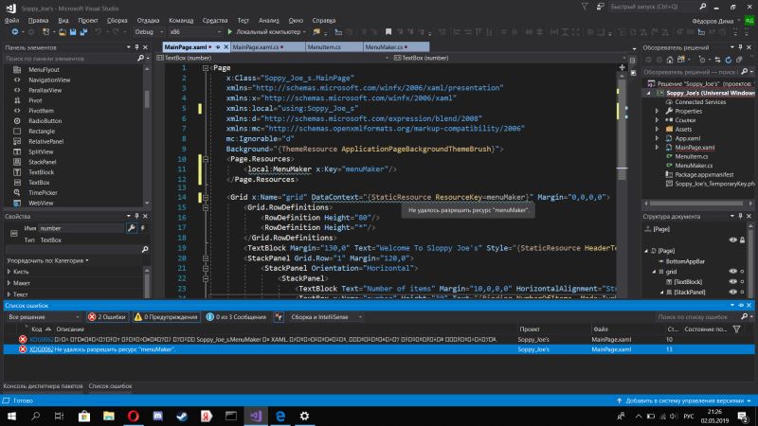Click the Collapse All icon in Solution Explorer
This screenshot has width=758, height=426.
click(x=739, y=60)
